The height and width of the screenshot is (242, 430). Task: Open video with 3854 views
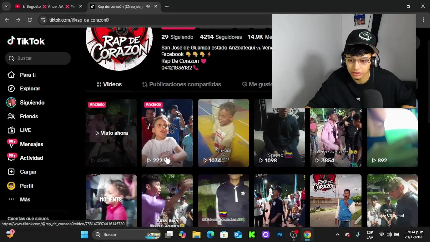336,138
